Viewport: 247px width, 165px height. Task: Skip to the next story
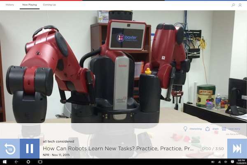pyautogui.click(x=237, y=148)
